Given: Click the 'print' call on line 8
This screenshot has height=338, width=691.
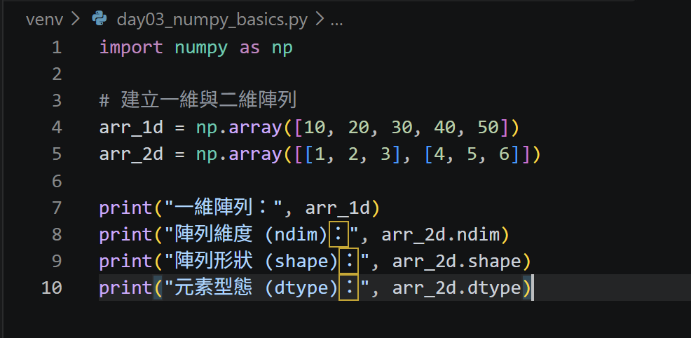Looking at the screenshot, I should pos(126,235).
